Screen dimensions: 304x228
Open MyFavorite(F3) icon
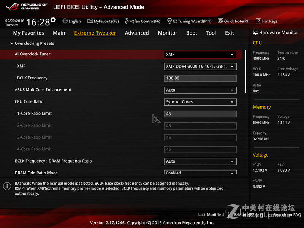[90, 21]
